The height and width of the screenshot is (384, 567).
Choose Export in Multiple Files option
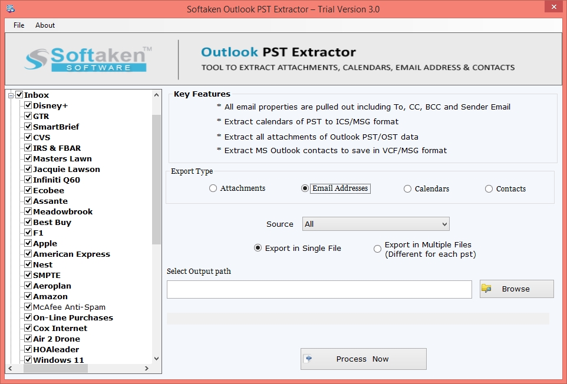[377, 249]
